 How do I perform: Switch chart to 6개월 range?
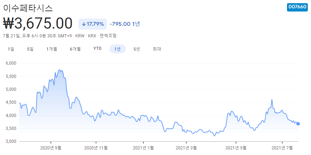tap(75, 49)
